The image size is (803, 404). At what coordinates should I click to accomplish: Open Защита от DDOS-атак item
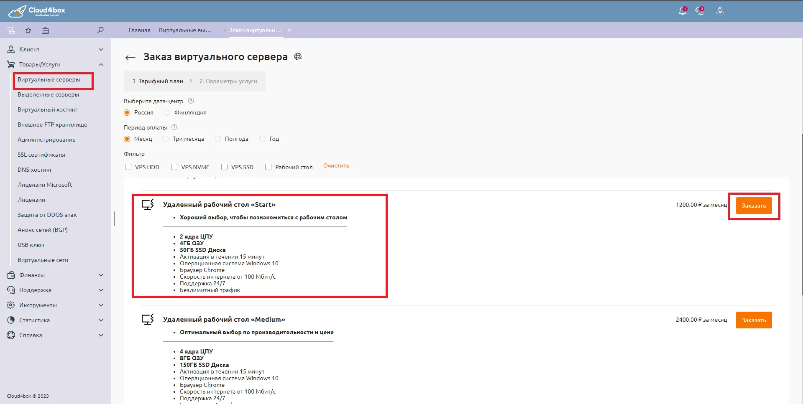click(x=47, y=215)
